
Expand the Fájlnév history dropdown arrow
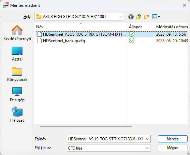(x=148, y=139)
